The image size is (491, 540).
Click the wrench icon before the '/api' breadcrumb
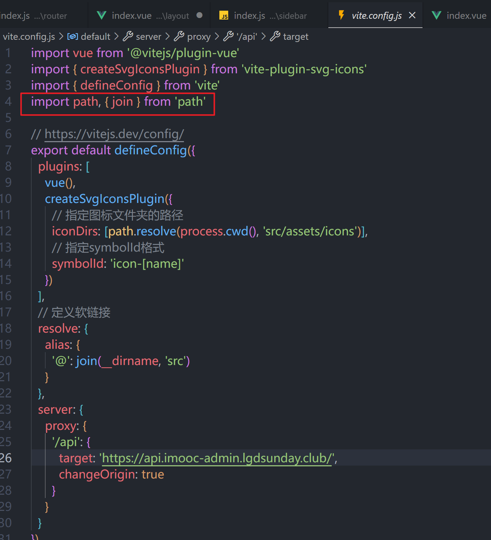point(228,36)
